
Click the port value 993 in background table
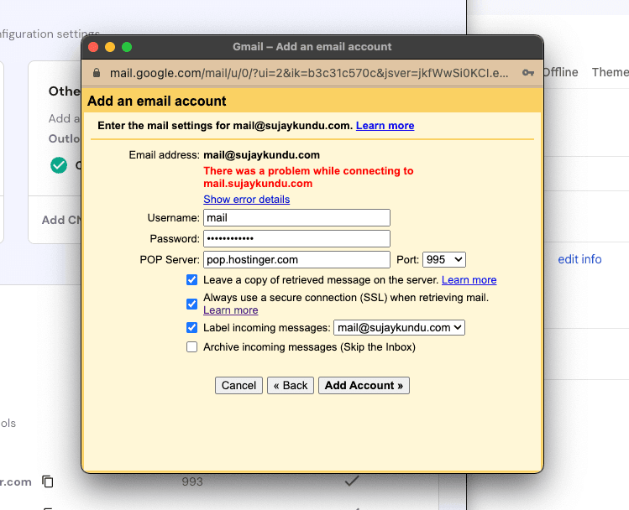(x=192, y=481)
